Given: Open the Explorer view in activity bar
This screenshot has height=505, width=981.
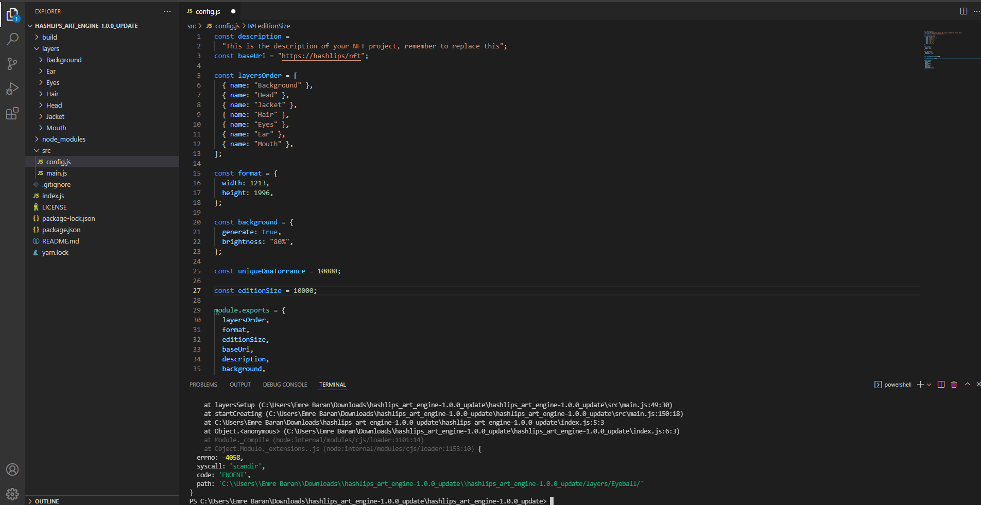Looking at the screenshot, I should pyautogui.click(x=12, y=15).
